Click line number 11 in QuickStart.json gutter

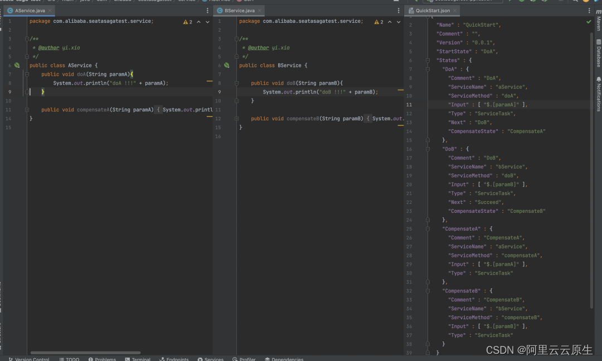pyautogui.click(x=409, y=105)
